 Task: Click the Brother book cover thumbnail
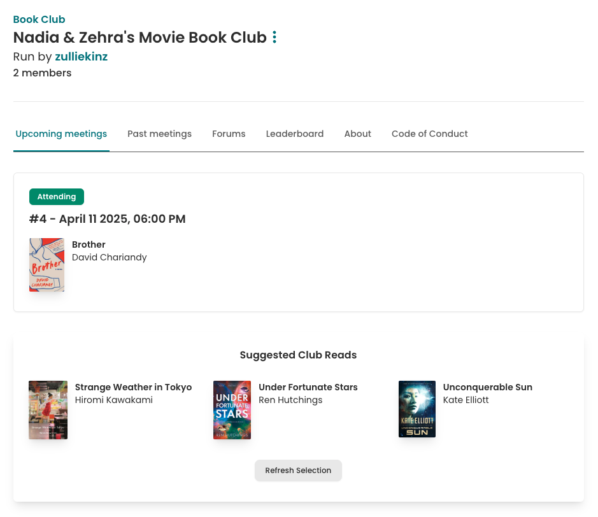(x=46, y=265)
